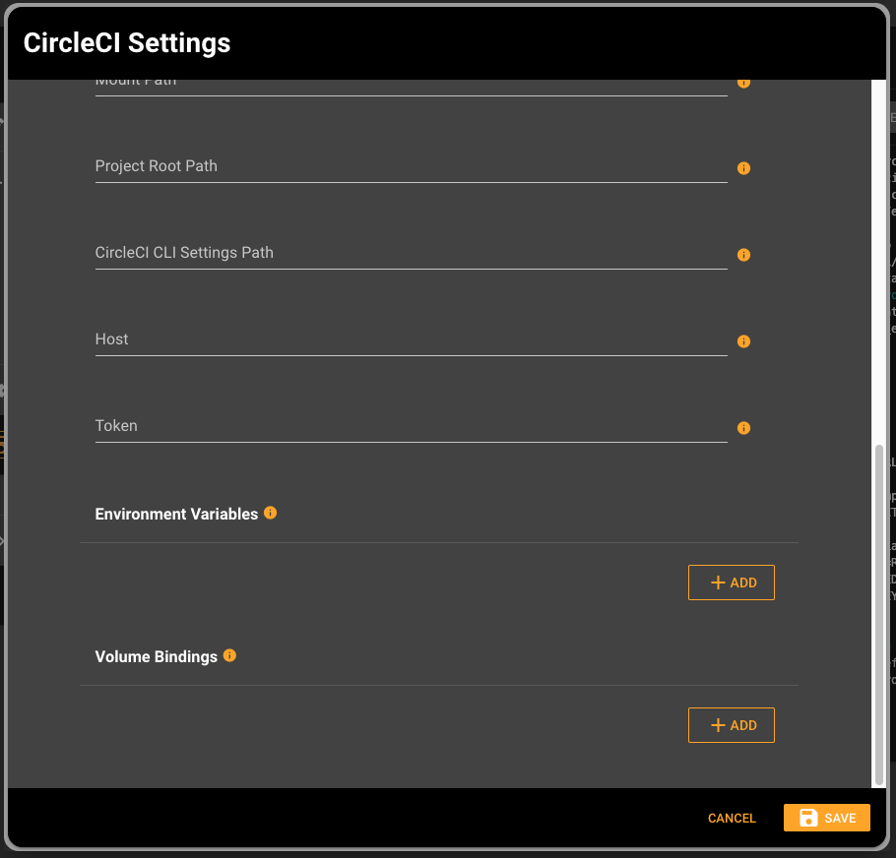Show info for Environment Variables section

271,513
